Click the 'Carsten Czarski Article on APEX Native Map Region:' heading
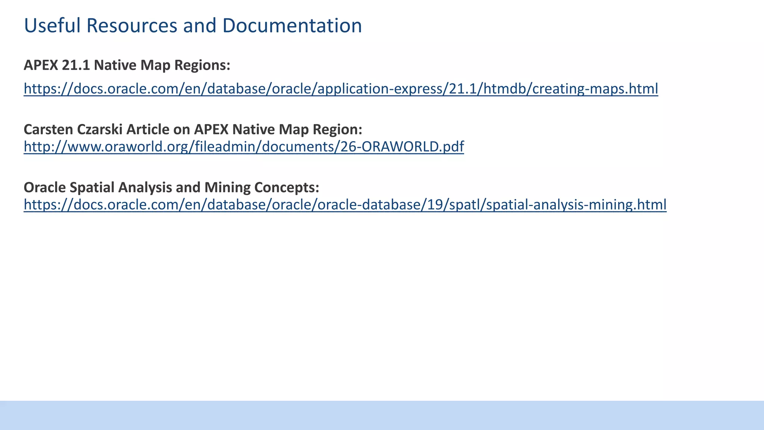This screenshot has height=430, width=764. click(193, 129)
